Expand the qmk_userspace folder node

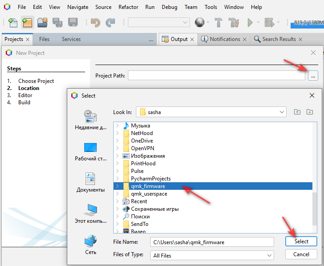pyautogui.click(x=118, y=194)
